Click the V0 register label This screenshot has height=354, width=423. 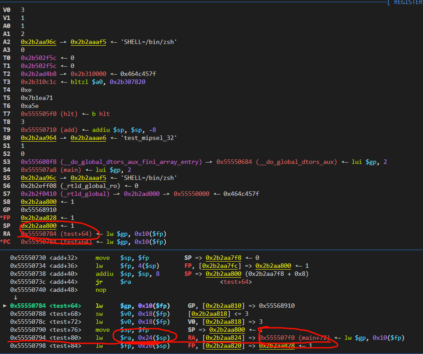(x=7, y=10)
